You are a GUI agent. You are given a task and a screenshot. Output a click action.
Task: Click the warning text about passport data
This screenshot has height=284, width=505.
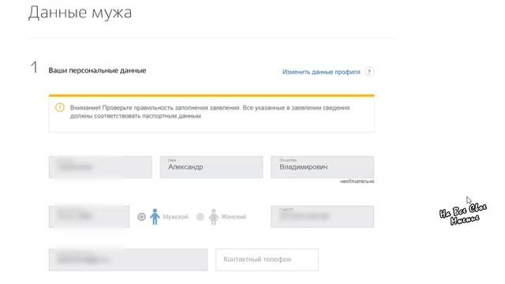click(210, 112)
